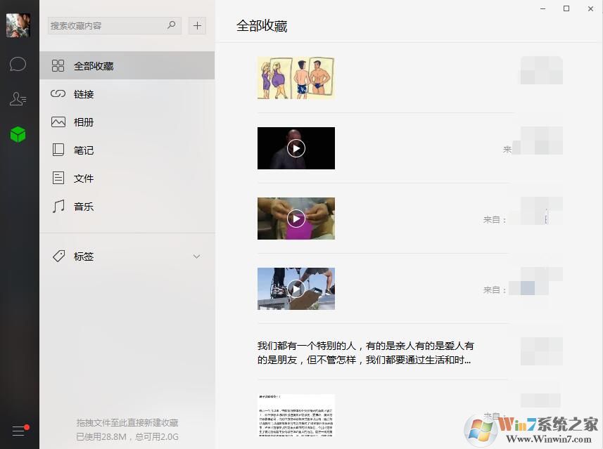Show the 文件 files category

(x=83, y=178)
